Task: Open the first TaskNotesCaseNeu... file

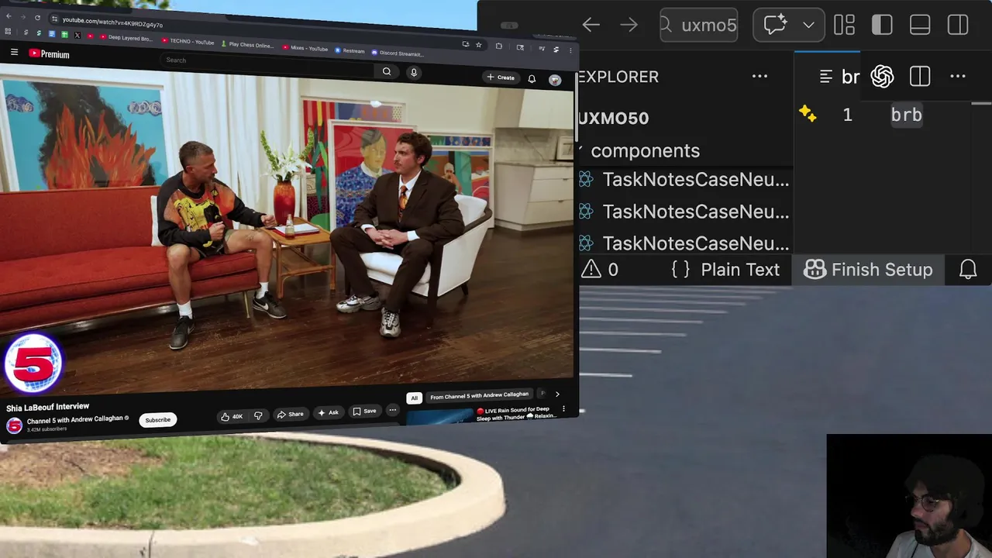Action: (685, 180)
